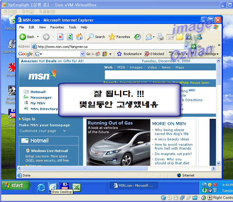Show more toolbar items next to Links
This screenshot has width=233, height=202.
pos(219,45)
